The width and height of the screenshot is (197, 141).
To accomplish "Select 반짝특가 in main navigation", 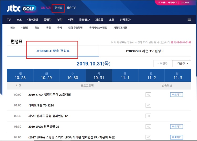I will click(x=125, y=20).
